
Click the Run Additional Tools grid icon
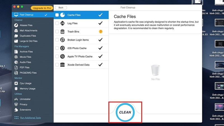click(x=17, y=118)
